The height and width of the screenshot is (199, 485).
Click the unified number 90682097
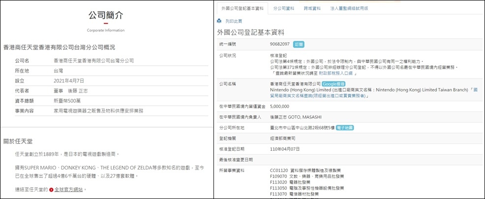tap(280, 44)
